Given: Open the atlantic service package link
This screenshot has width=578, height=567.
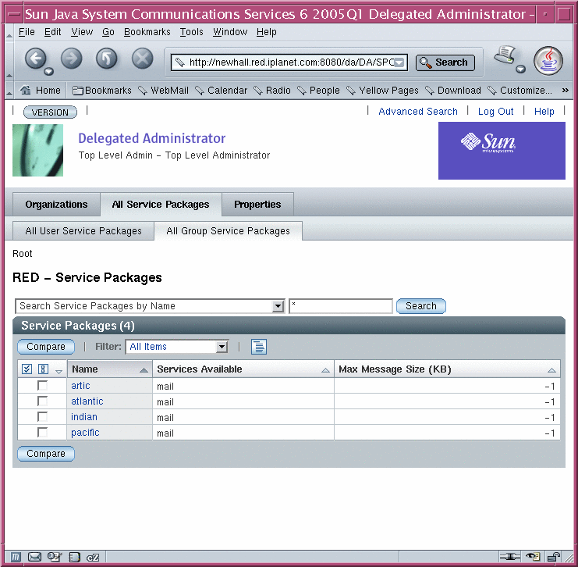Looking at the screenshot, I should point(87,401).
